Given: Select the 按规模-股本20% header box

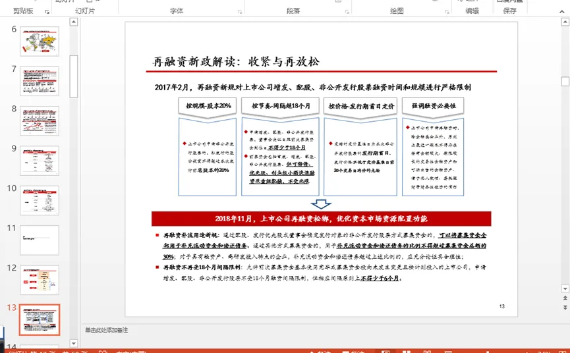Looking at the screenshot, I should 208,106.
